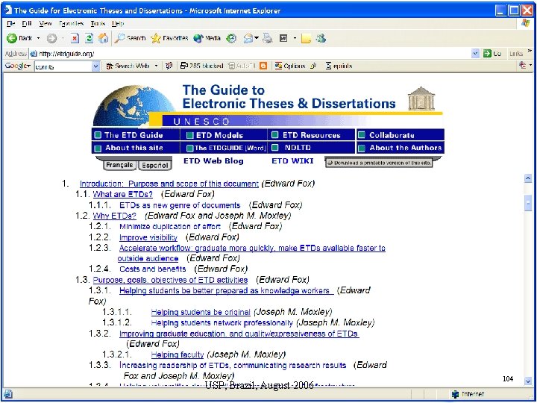Switch site language to Français

[119, 165]
